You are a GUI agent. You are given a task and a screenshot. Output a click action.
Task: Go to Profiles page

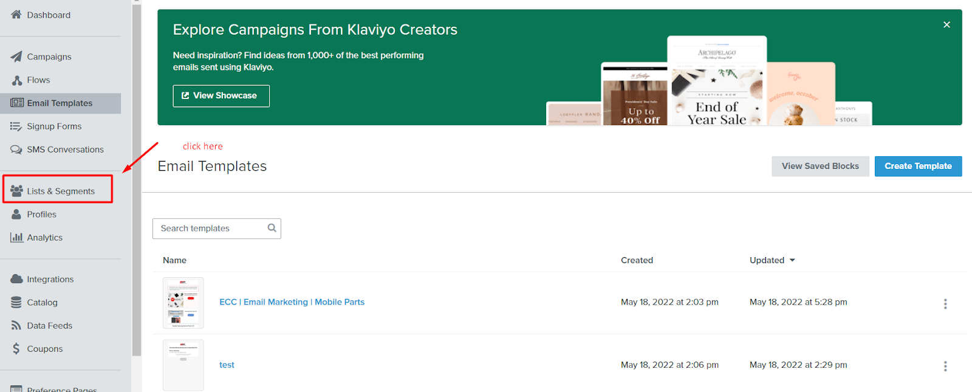coord(41,215)
